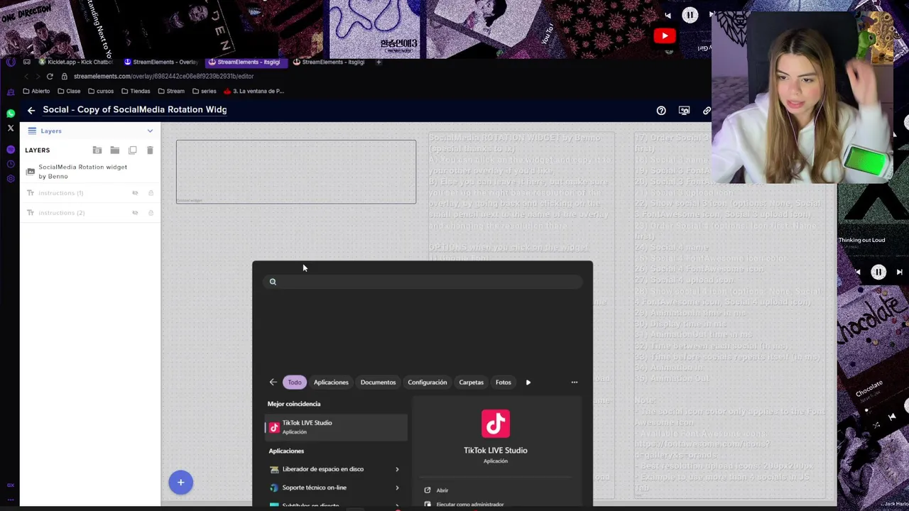Go back using the editor's back arrow

(31, 110)
